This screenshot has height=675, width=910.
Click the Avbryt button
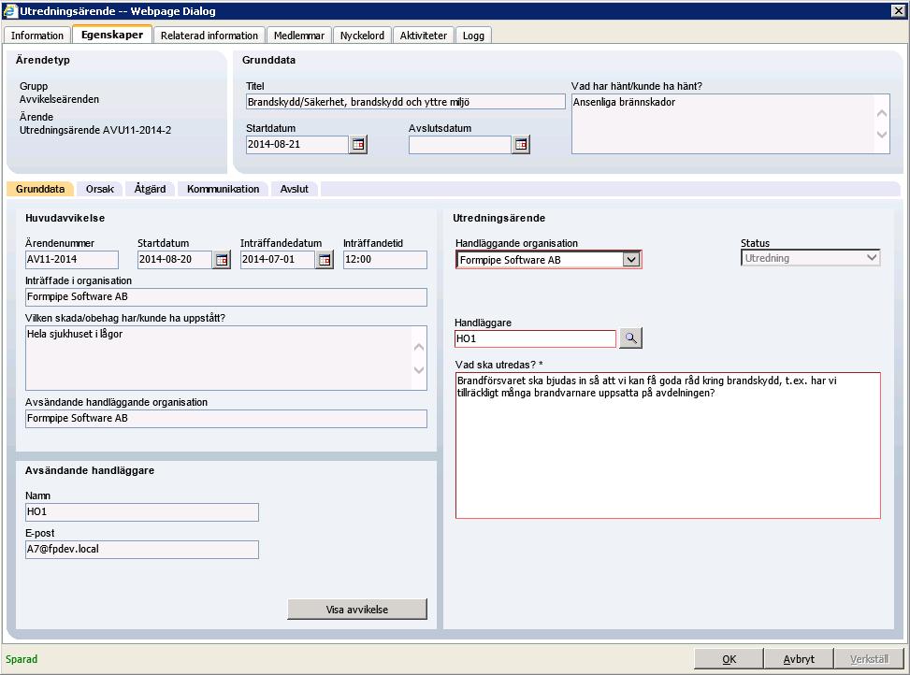(x=799, y=659)
